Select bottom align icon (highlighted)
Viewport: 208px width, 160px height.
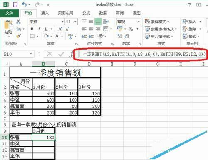pos(98,22)
